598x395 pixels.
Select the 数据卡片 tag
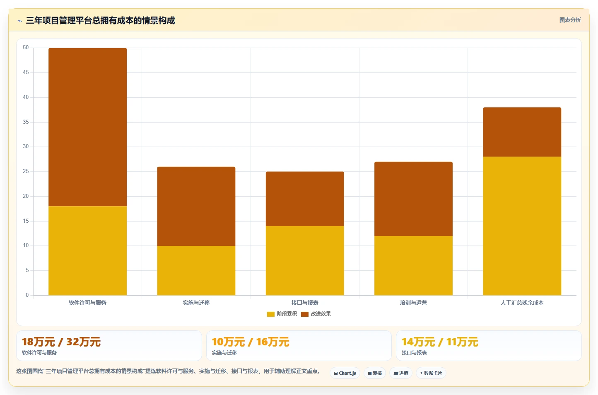click(431, 373)
